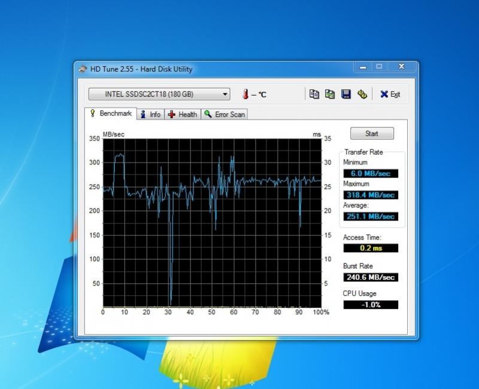
Task: Open the INTEL SSDSC2CT18 drive dropdown
Action: 159,94
